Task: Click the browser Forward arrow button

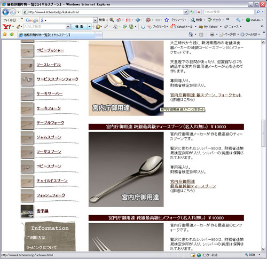Action: [13, 12]
